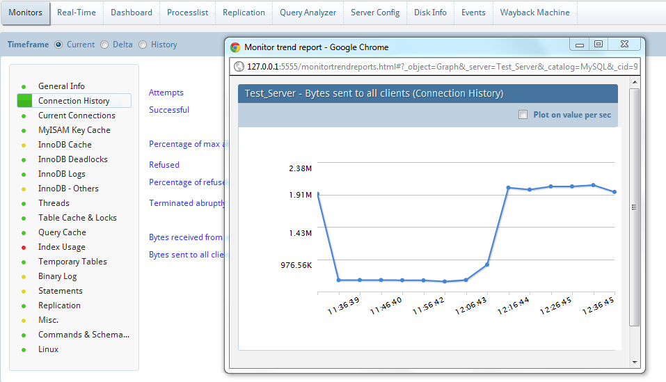The height and width of the screenshot is (382, 666).
Task: Open the Bytes sent to all clients link
Action: [x=187, y=255]
